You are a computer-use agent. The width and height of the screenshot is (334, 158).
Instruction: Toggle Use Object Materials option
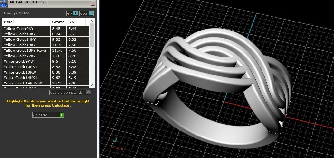click(x=70, y=92)
